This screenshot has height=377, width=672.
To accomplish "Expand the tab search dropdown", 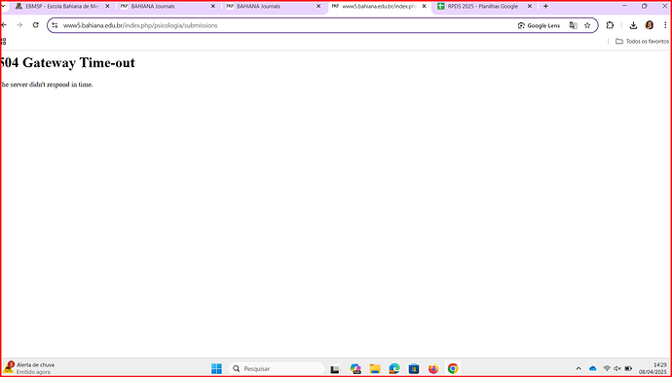I will pos(4,7).
